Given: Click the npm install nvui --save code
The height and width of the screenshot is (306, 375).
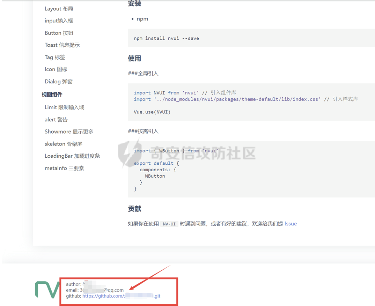Looking at the screenshot, I should (x=166, y=38).
